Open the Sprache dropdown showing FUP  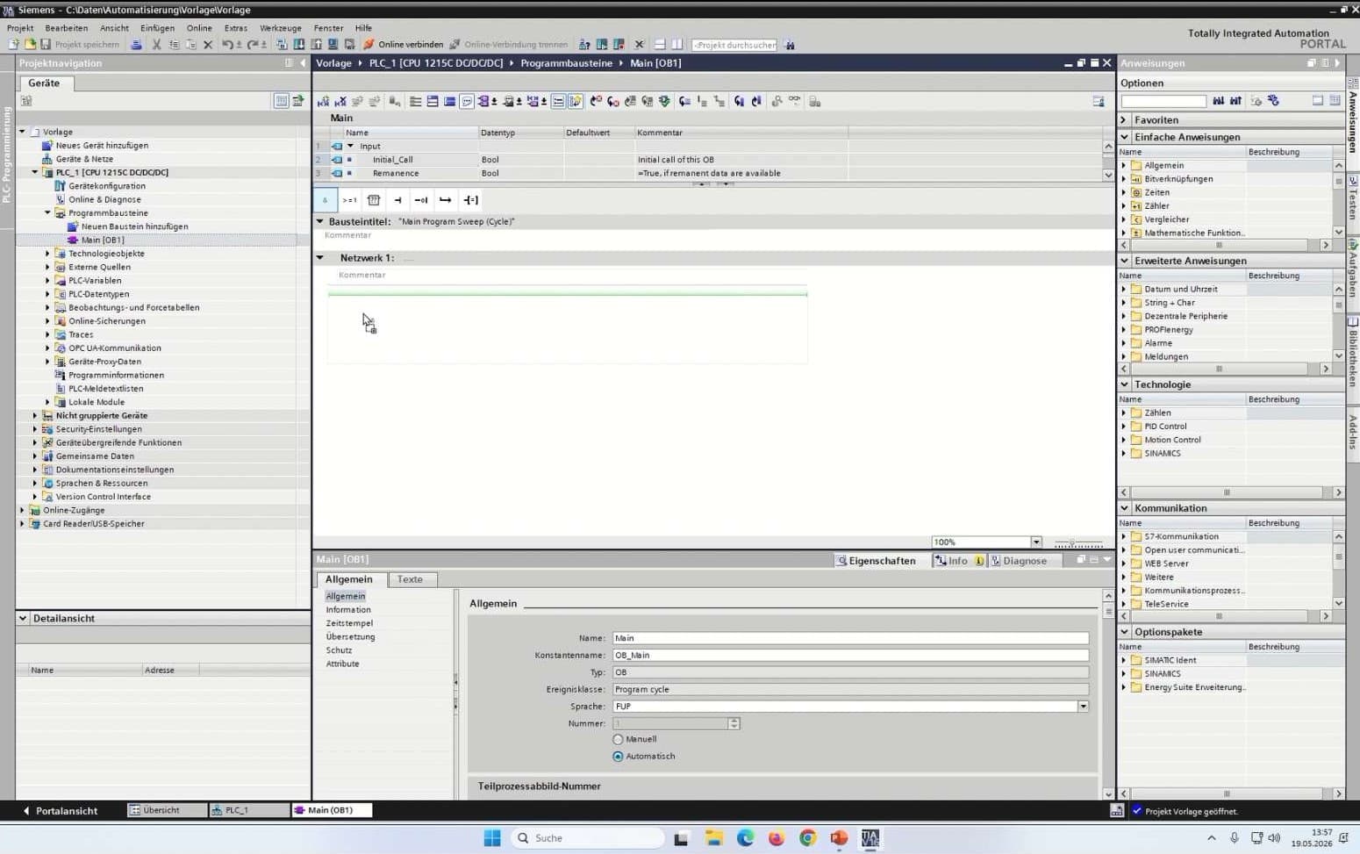tap(1083, 707)
